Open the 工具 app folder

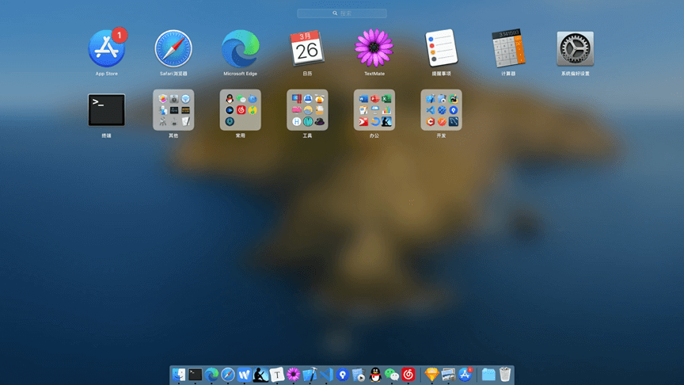(307, 110)
